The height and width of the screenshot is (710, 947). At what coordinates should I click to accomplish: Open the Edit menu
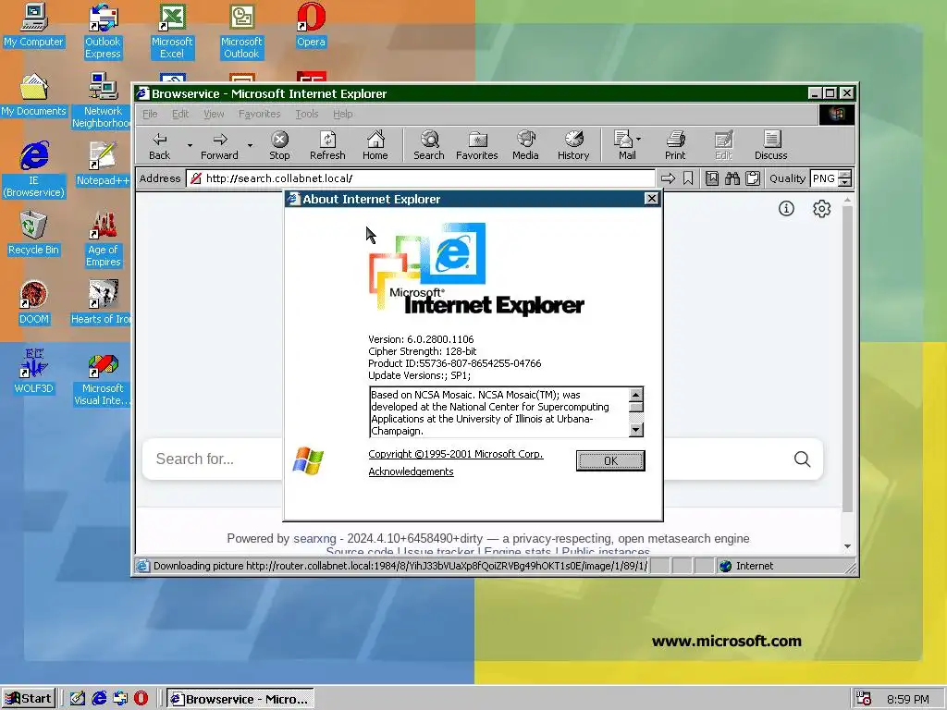(x=180, y=114)
